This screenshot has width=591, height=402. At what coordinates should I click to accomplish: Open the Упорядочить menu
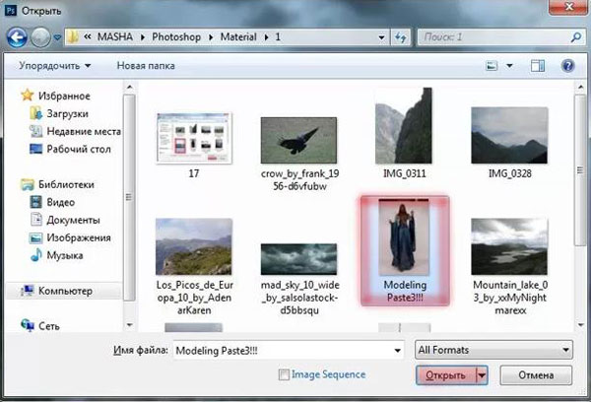click(55, 66)
